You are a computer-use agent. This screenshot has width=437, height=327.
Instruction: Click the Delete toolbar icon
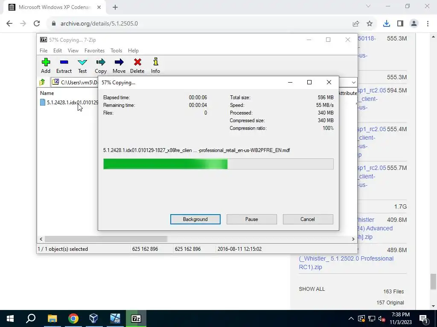[x=137, y=66]
